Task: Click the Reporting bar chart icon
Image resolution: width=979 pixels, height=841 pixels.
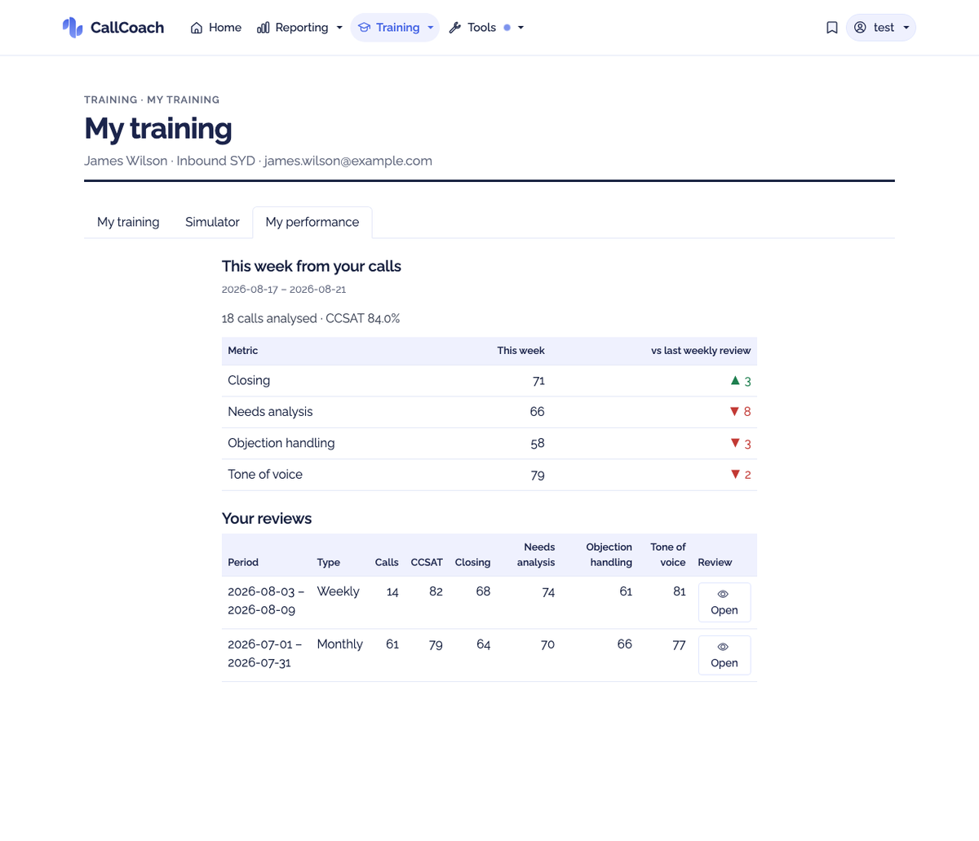Action: pyautogui.click(x=263, y=28)
